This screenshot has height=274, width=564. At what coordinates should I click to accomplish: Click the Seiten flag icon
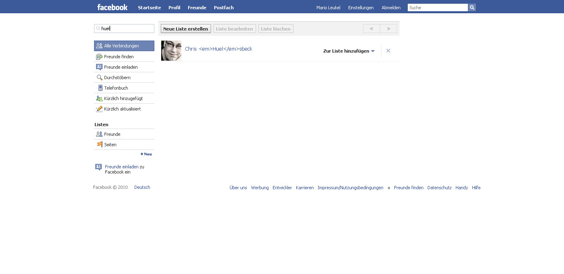coord(99,145)
